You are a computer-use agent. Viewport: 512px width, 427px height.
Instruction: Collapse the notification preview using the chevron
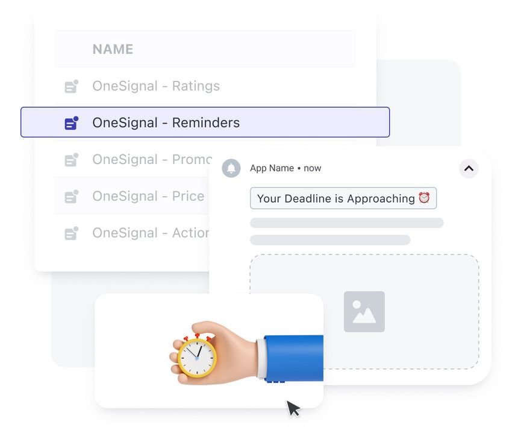(469, 168)
